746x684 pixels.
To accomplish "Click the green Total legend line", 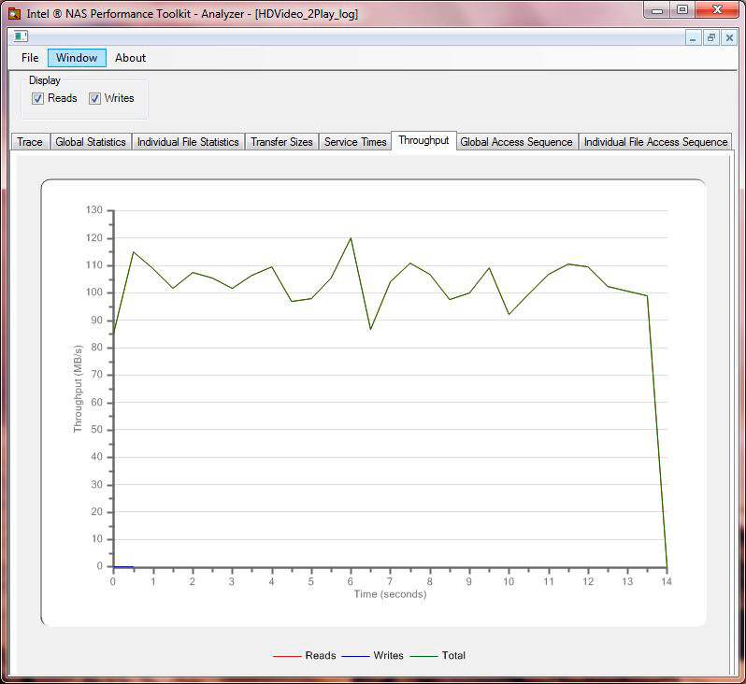I will [x=423, y=656].
